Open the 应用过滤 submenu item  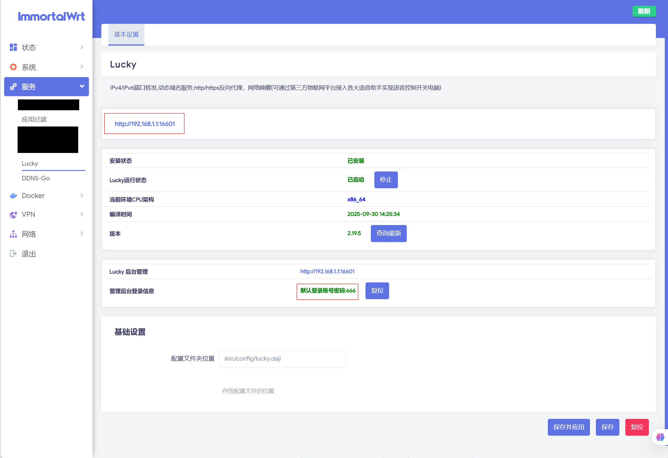click(34, 119)
